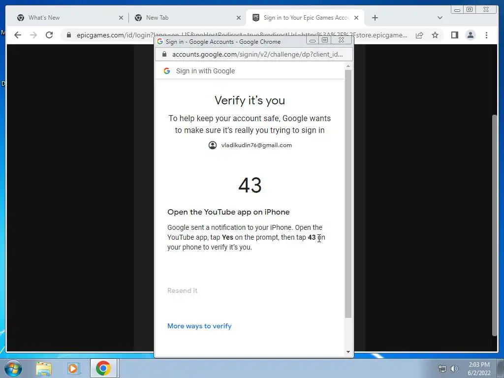Bookmark this page with the star icon
This screenshot has height=378, width=504.
pyautogui.click(x=435, y=35)
